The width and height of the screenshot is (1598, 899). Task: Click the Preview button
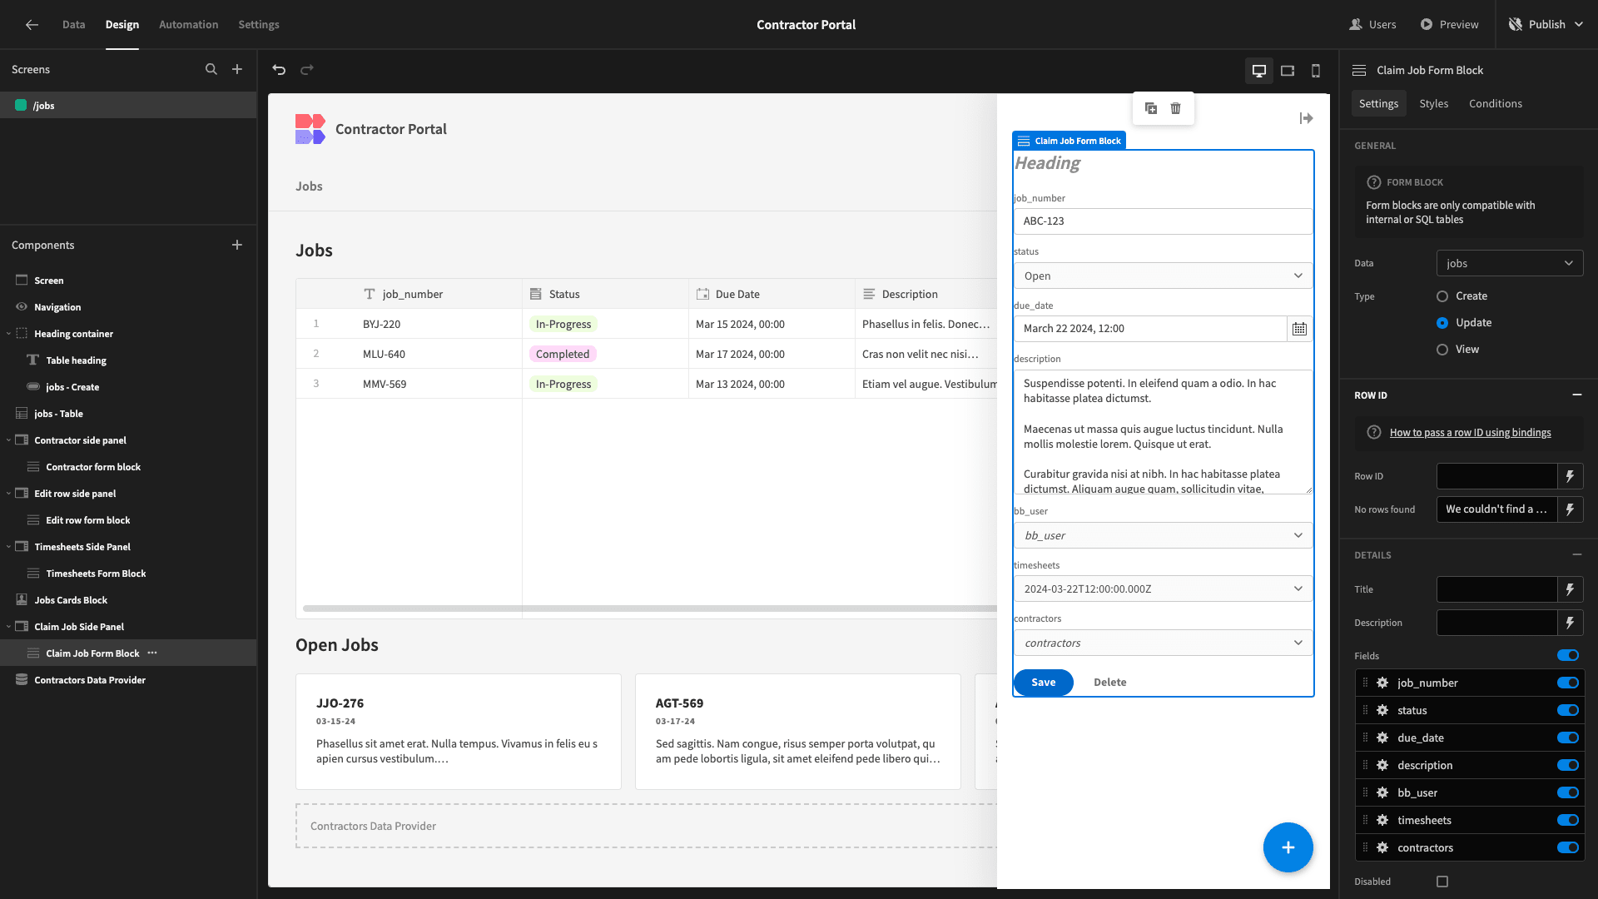click(x=1449, y=25)
